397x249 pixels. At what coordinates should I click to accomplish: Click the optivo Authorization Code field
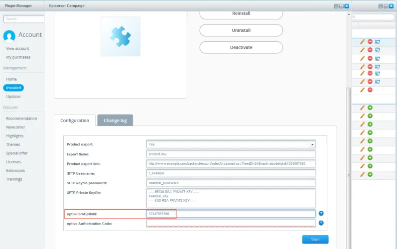click(231, 224)
